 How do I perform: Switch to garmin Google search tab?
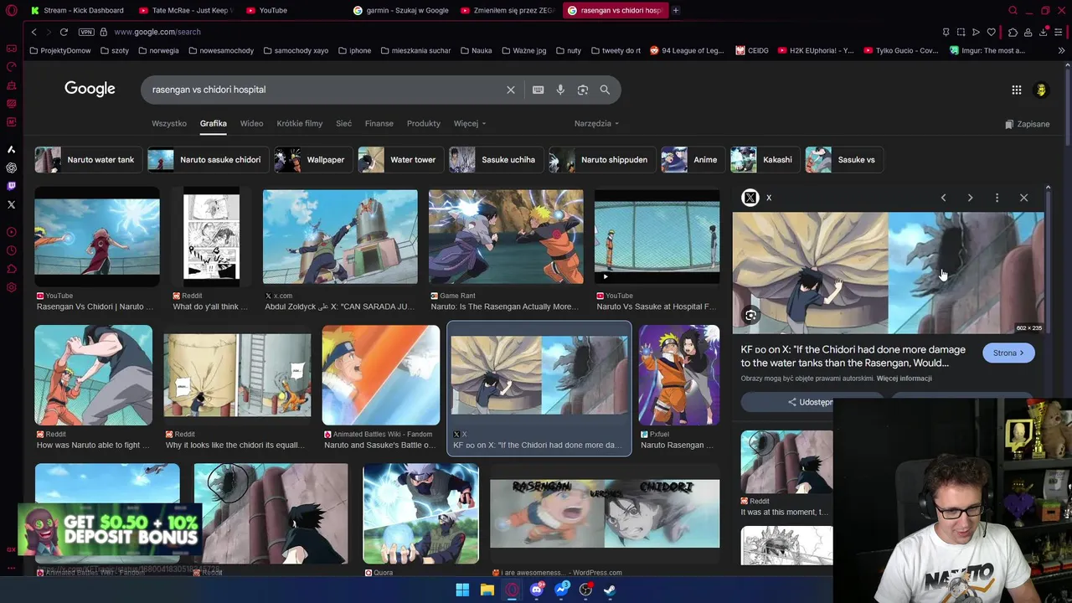tap(401, 10)
